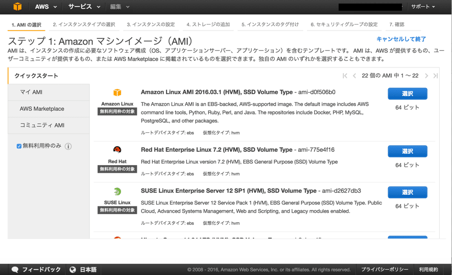Click 選択 button for Red Hat Enterprise Linux

tap(408, 151)
